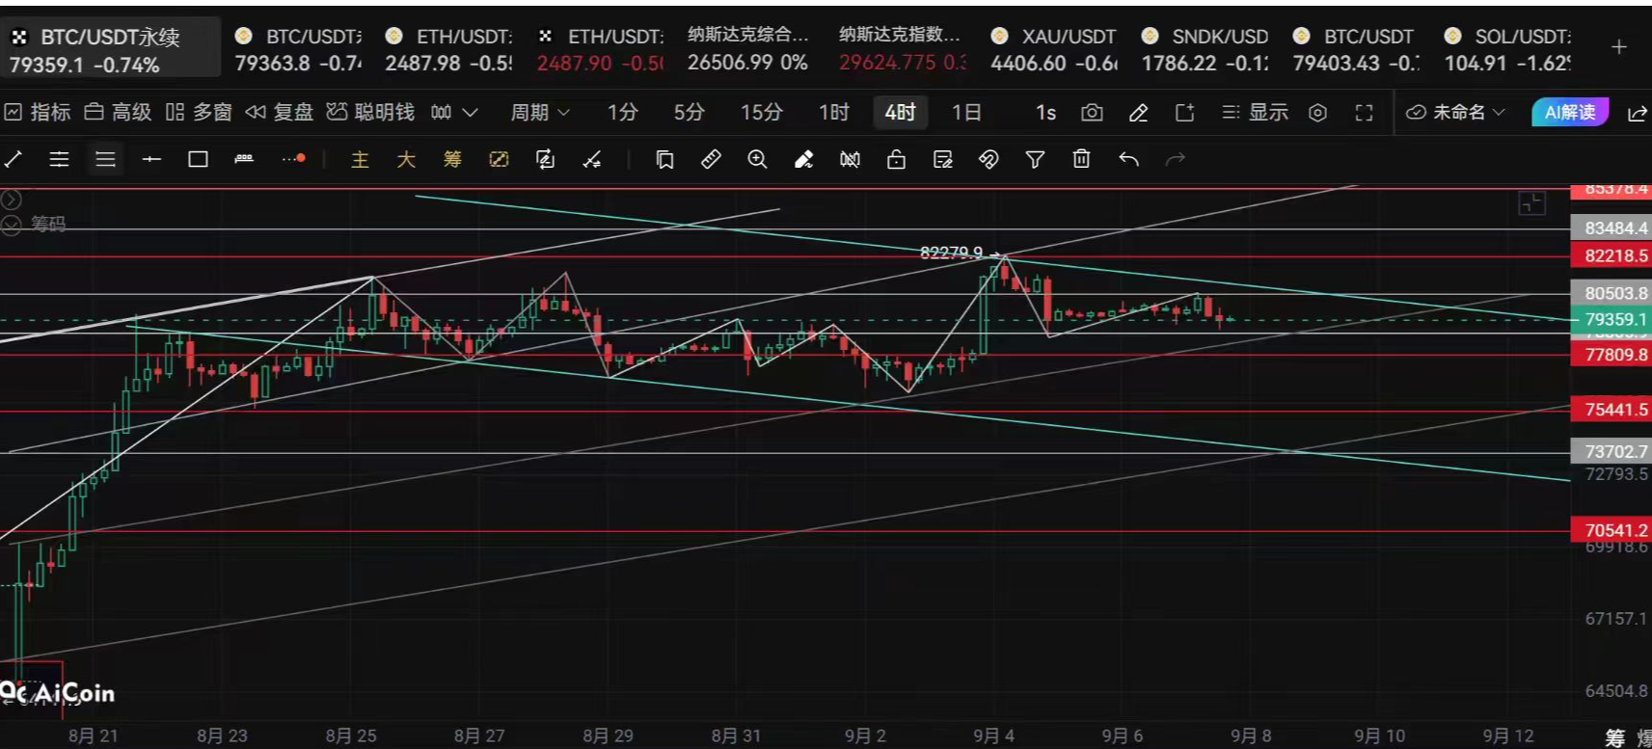Toggle the 筹码 chip panel label on chart

[47, 225]
